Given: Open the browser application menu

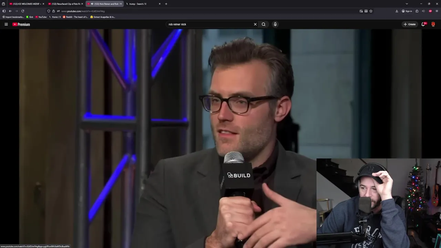Looking at the screenshot, I should (x=437, y=11).
